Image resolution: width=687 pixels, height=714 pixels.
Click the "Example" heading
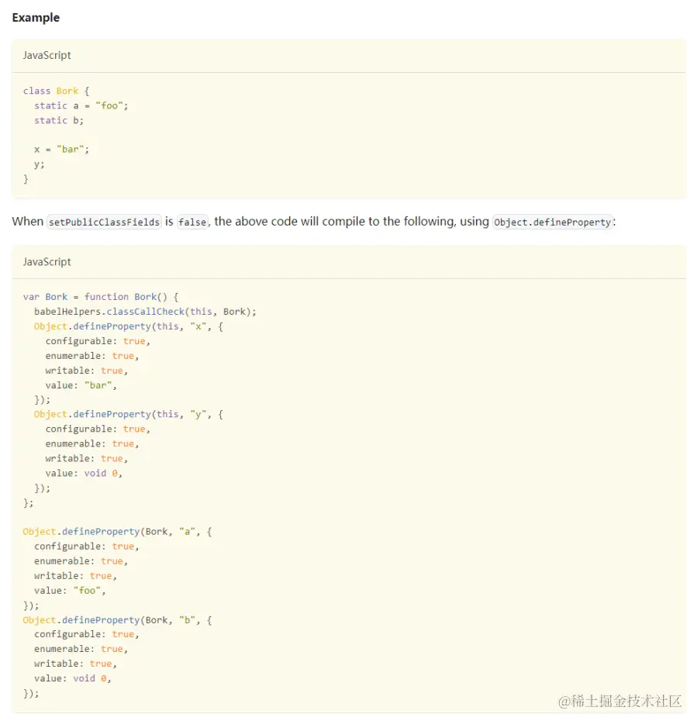coord(36,17)
